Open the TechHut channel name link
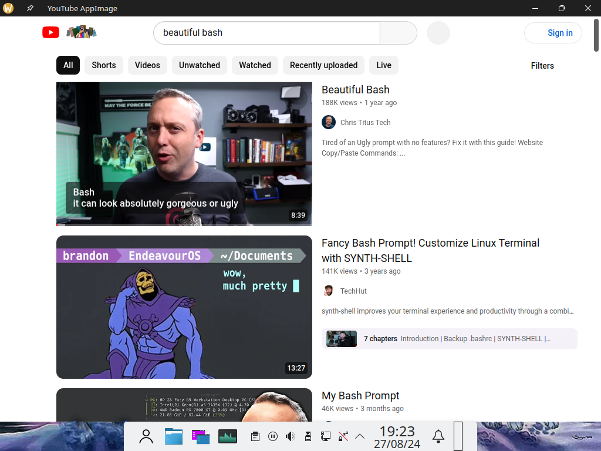 tap(353, 291)
